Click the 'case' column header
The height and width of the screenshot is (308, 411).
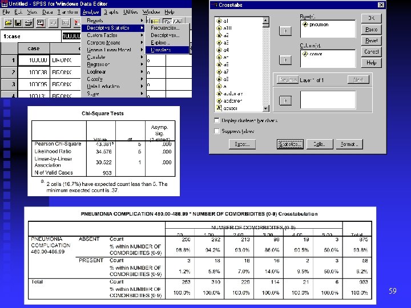pyautogui.click(x=34, y=48)
